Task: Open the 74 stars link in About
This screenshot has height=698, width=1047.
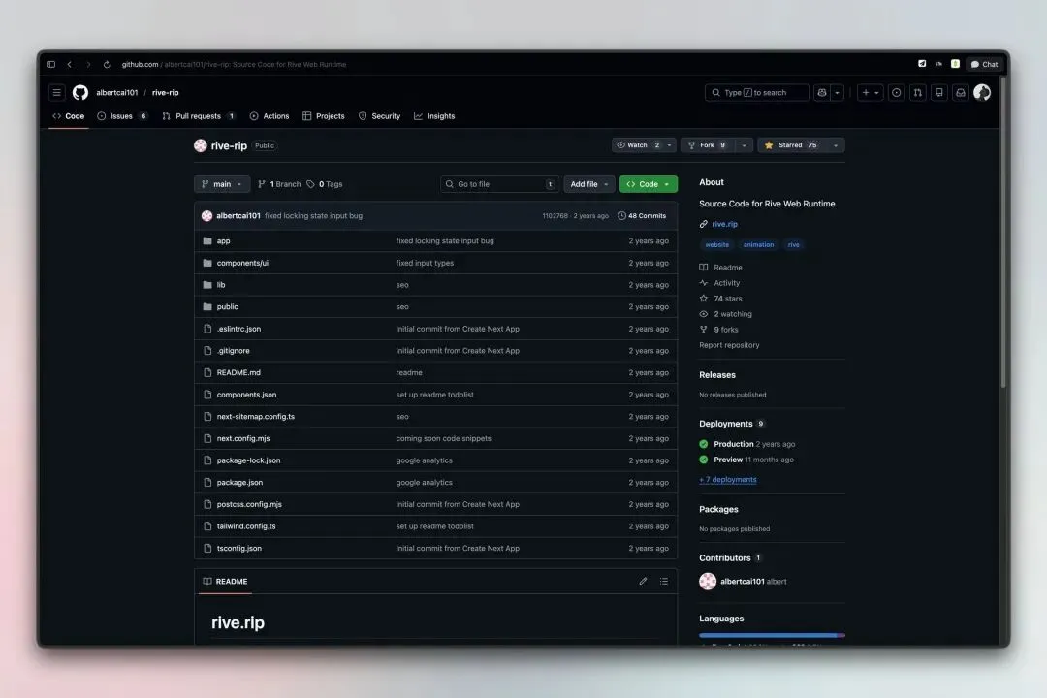Action: click(721, 299)
